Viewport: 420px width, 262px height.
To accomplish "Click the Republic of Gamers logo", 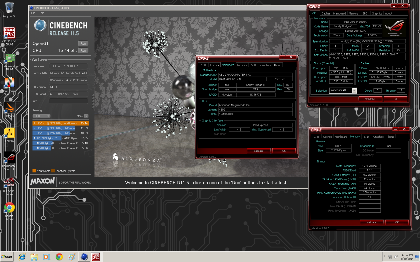I will (x=395, y=28).
